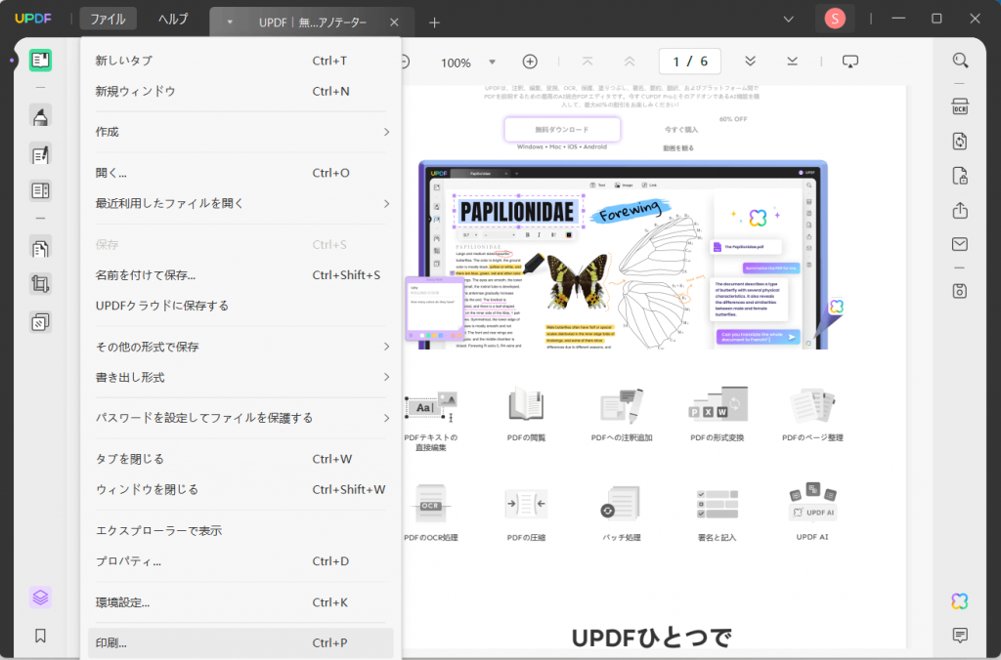Expand 最近利用したファイルを開く submenu
The width and height of the screenshot is (1001, 660).
(x=240, y=203)
